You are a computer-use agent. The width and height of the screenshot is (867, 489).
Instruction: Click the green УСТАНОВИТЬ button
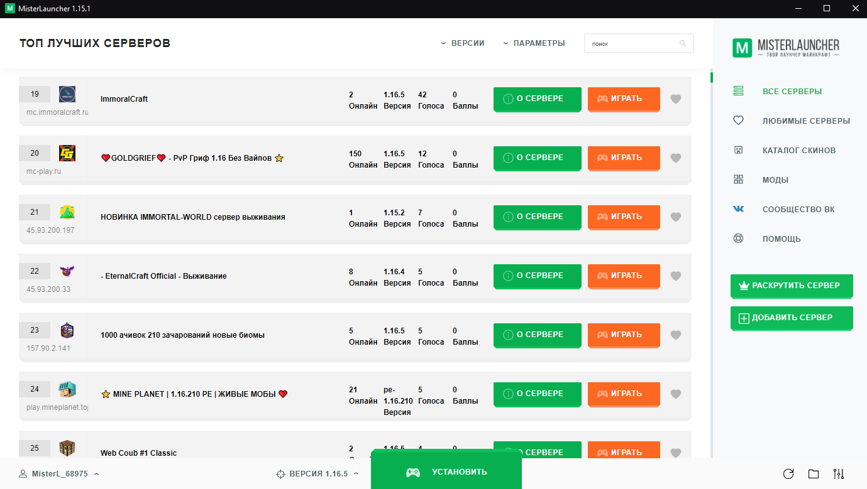click(446, 470)
